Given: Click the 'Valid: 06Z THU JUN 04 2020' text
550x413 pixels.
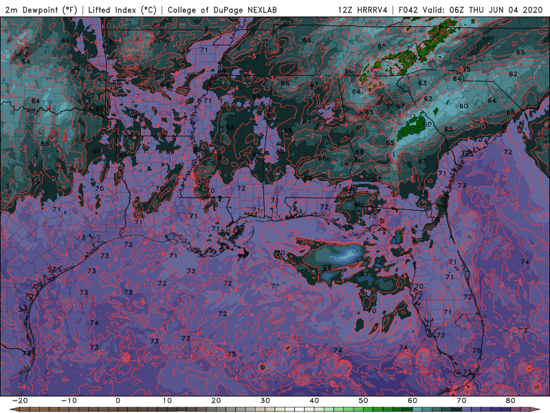Looking at the screenshot, I should click(483, 10).
